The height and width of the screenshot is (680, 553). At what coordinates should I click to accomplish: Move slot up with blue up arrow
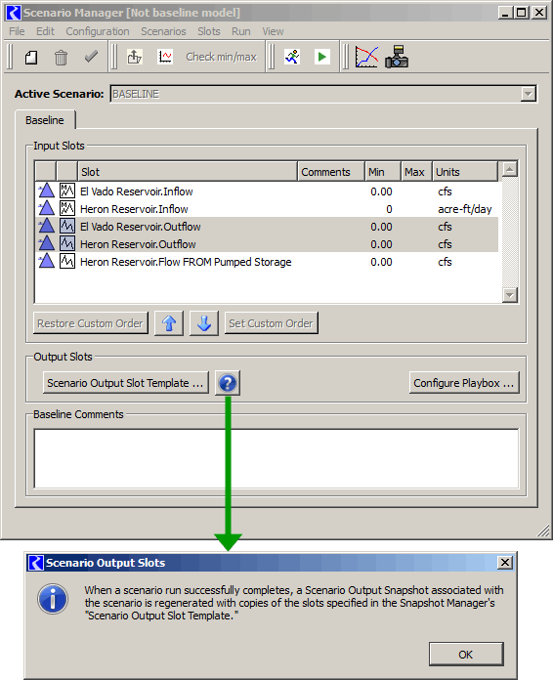(x=169, y=323)
